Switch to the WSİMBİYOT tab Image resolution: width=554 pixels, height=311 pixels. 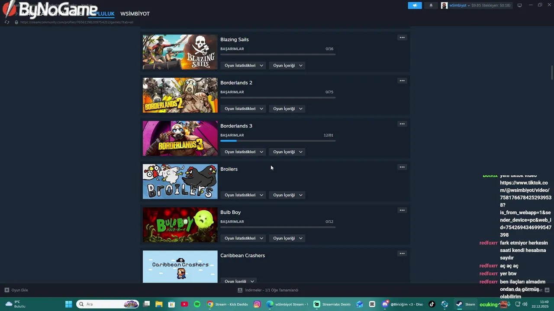[135, 14]
